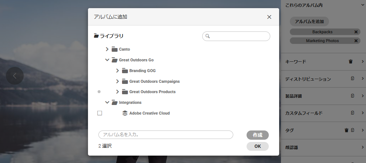Click the album search field
Image resolution: width=366 pixels, height=163 pixels.
(x=240, y=36)
